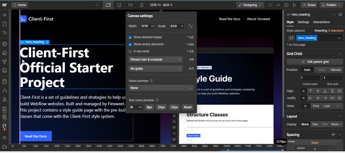
Task: Open the Users account icon
Action: (4, 100)
